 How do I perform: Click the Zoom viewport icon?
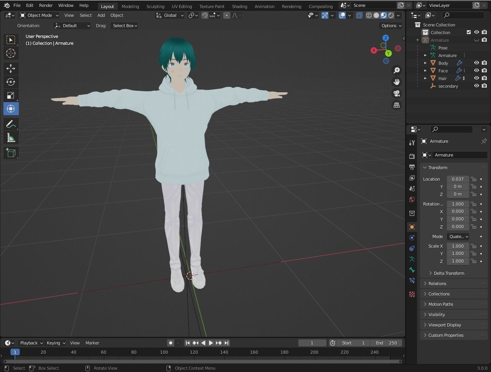[397, 70]
